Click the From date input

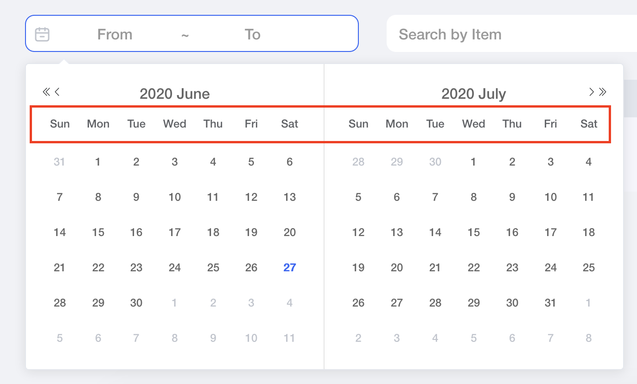115,34
